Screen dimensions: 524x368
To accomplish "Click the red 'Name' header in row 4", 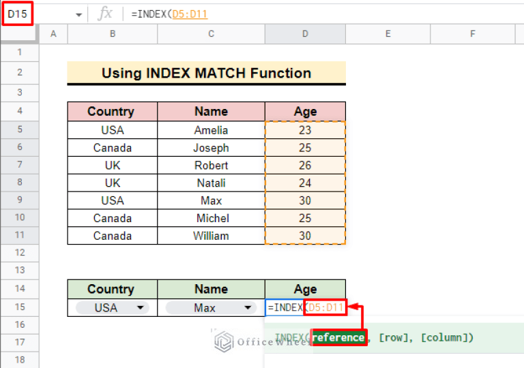I will (211, 112).
